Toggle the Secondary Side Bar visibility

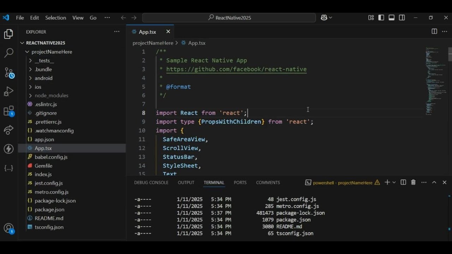(402, 18)
